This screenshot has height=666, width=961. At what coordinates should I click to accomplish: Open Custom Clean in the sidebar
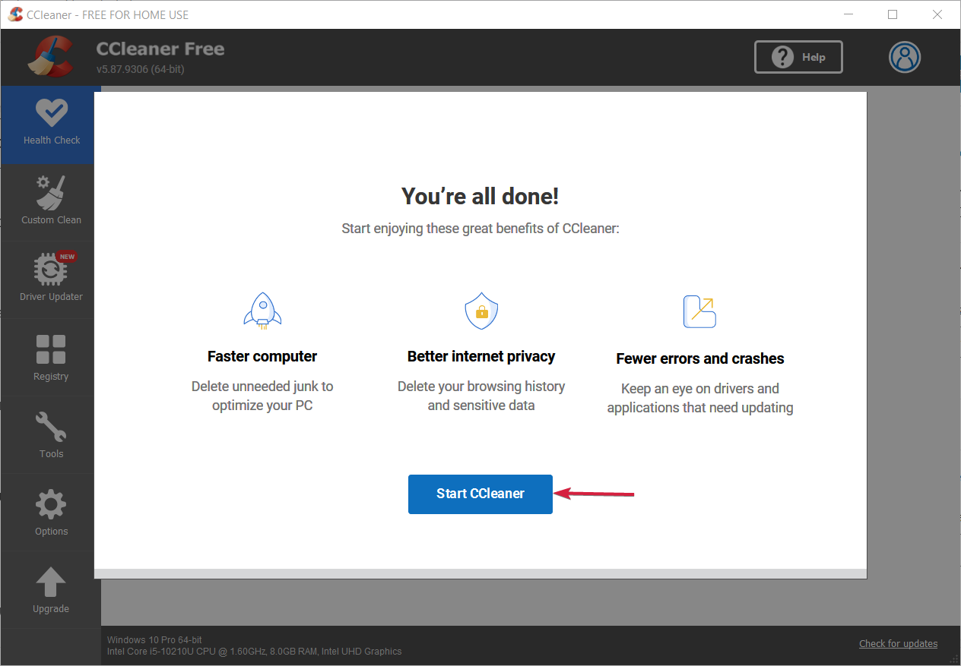(x=52, y=201)
